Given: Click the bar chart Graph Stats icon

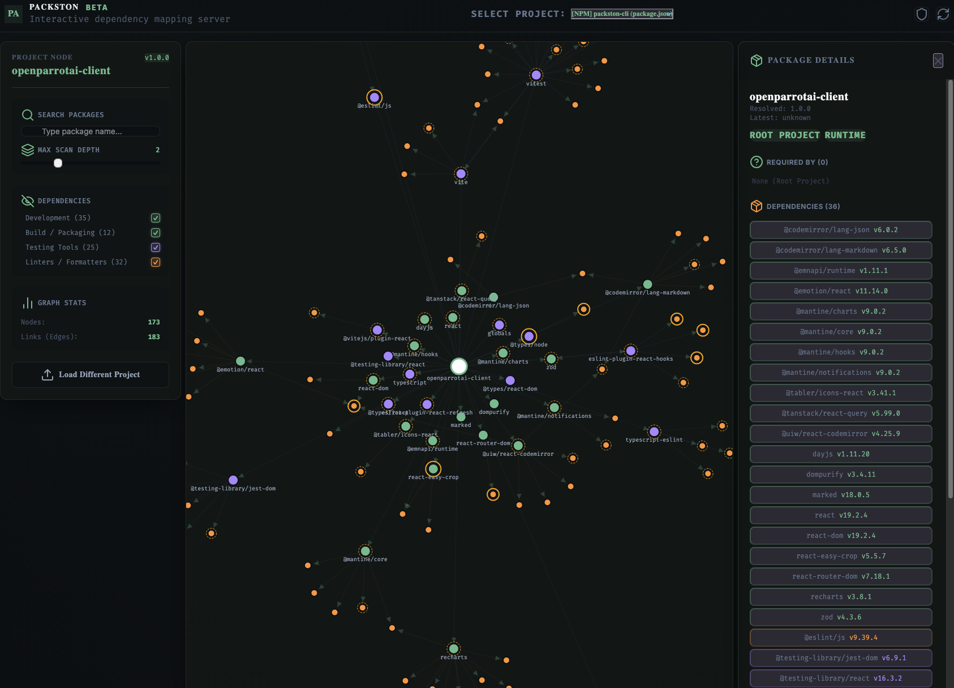Looking at the screenshot, I should pos(28,303).
